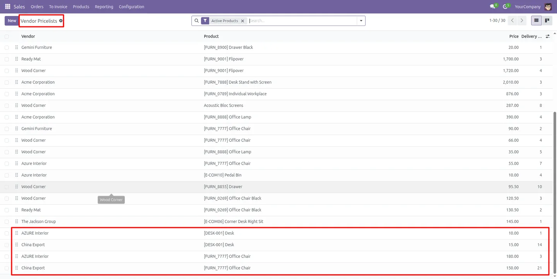The width and height of the screenshot is (557, 279).
Task: Check the Gemini Furniture Drawer Black row
Action: pos(7,48)
